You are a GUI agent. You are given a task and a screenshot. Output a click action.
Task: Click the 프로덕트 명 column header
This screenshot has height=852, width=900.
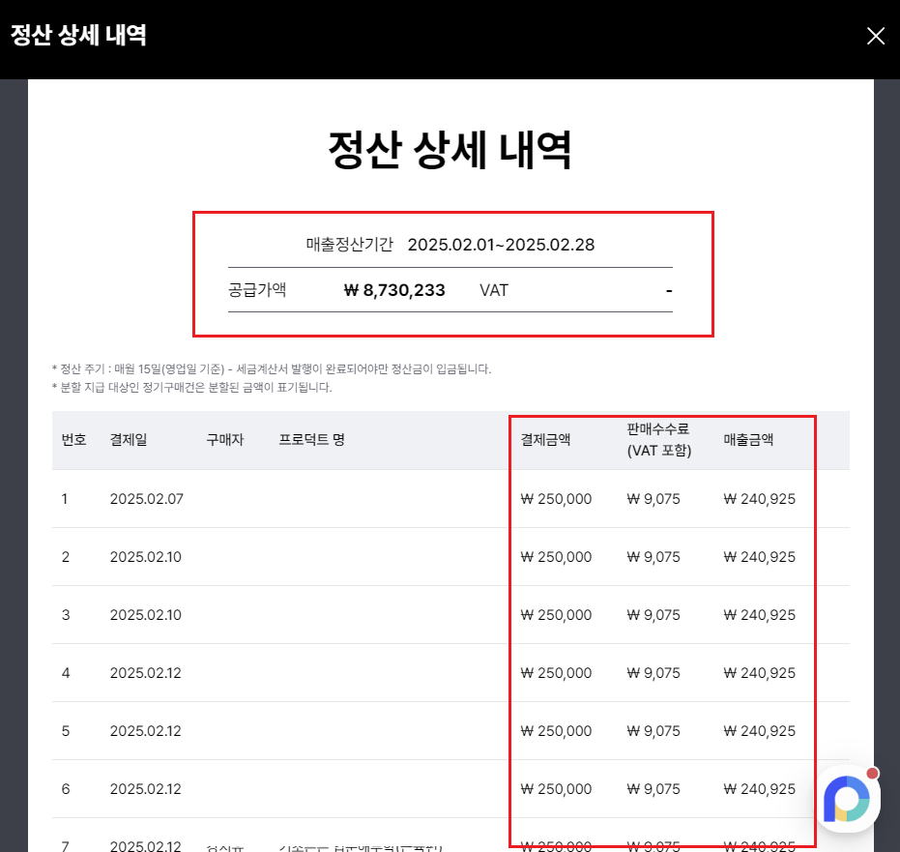311,440
